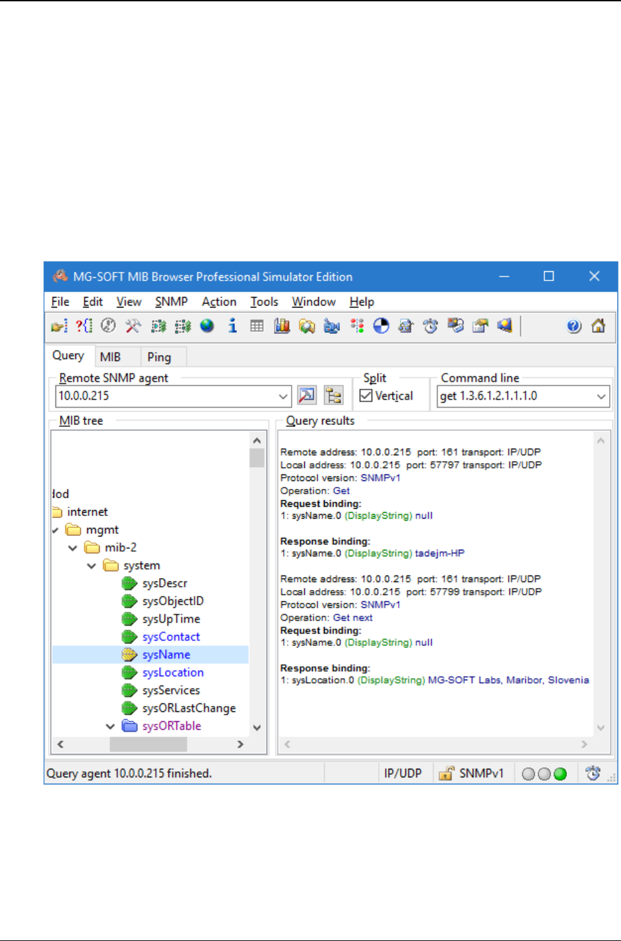Open the Action menu

(219, 302)
